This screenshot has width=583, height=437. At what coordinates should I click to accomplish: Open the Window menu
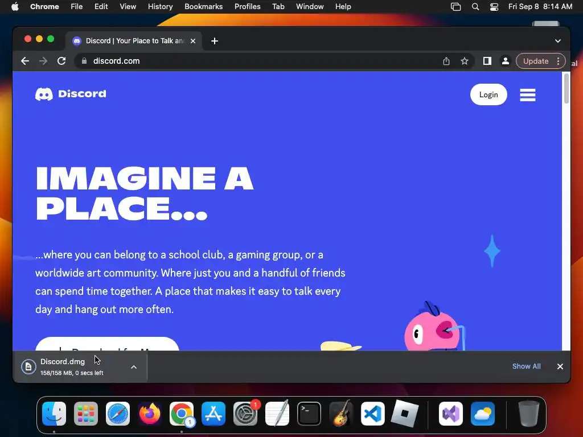310,7
